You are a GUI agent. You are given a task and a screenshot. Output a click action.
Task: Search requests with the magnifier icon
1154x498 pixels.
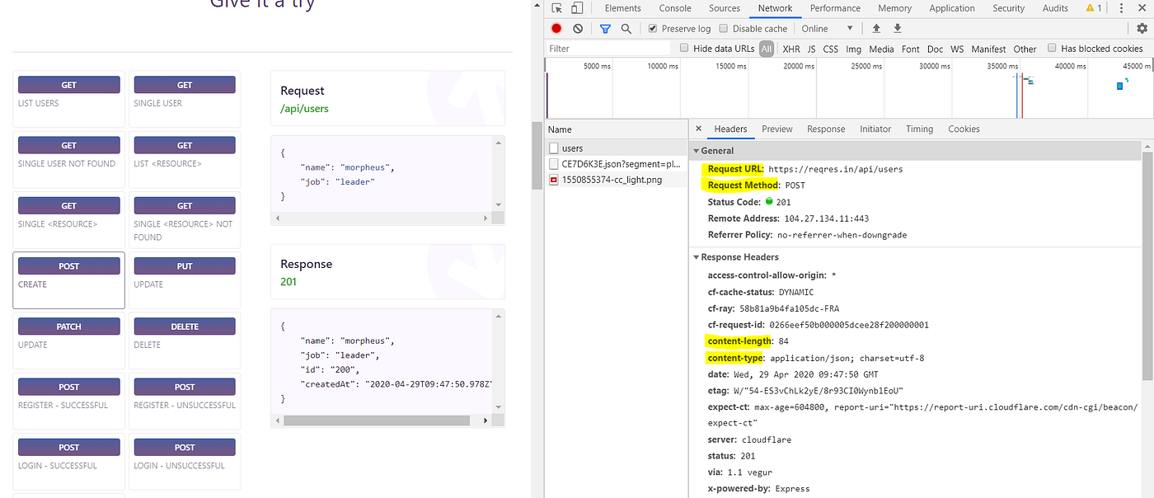[626, 28]
